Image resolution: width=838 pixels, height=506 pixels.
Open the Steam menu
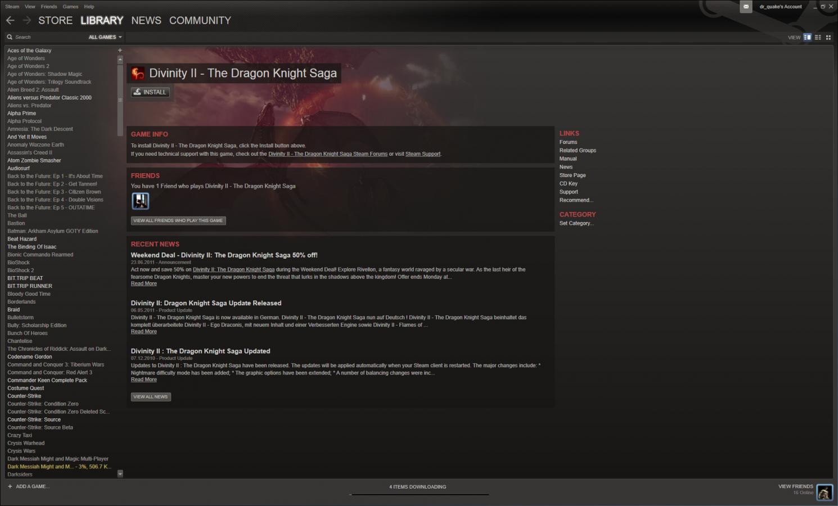pos(12,7)
